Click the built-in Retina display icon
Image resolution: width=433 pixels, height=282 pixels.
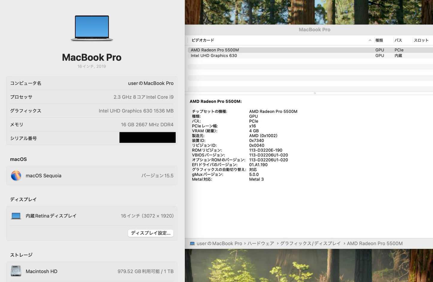click(16, 216)
